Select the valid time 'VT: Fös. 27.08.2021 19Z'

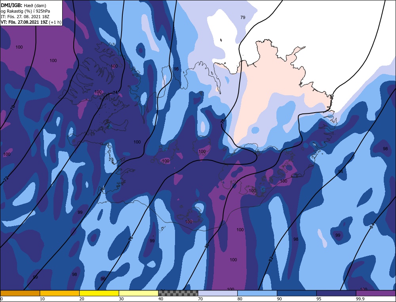pyautogui.click(x=24, y=22)
